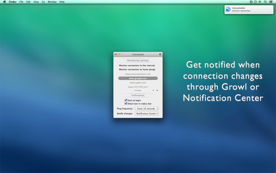276x173 pixels.
Task: Open the Go menu
Action: 43,2
